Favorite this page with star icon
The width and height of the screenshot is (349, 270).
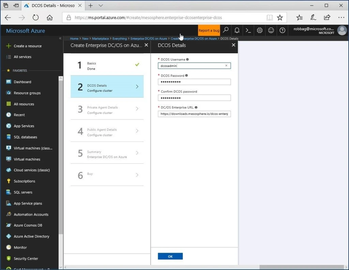[x=280, y=18]
